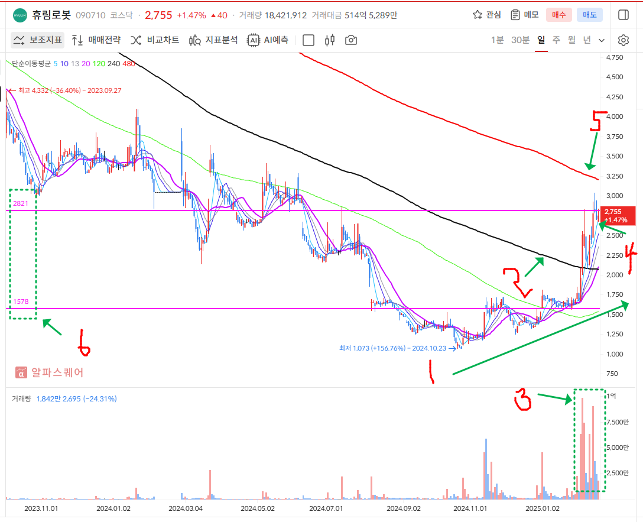Click the 단순이동평균 legend label
The width and height of the screenshot is (643, 522).
pyautogui.click(x=31, y=64)
